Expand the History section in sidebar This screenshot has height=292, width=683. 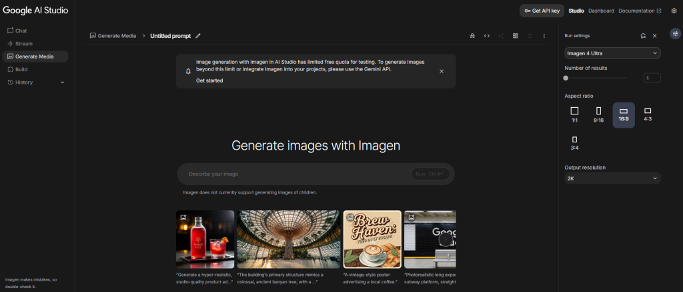click(63, 82)
